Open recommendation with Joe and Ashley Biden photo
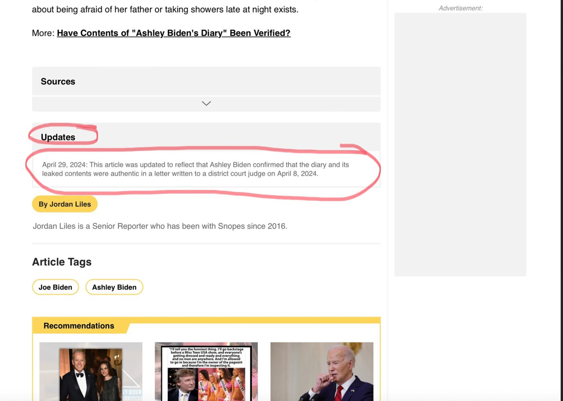The image size is (563, 401). [91, 371]
